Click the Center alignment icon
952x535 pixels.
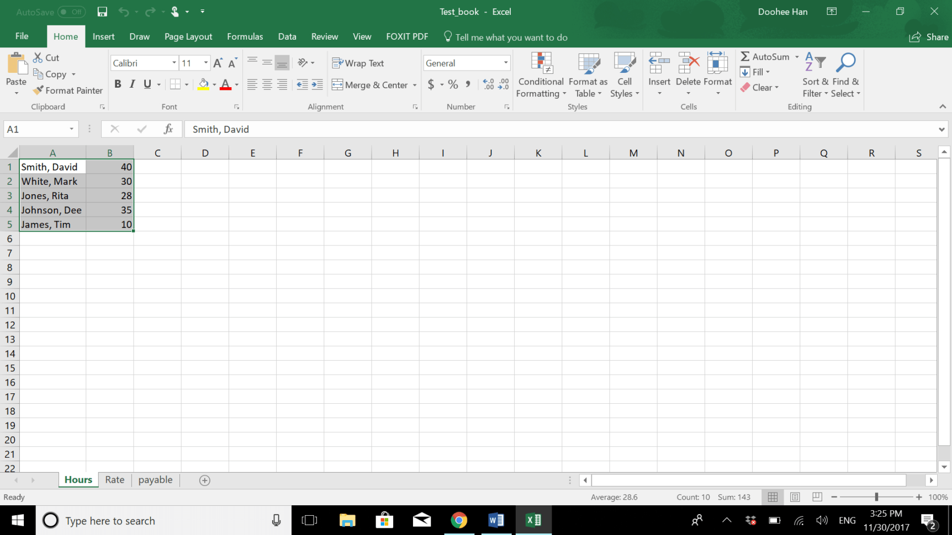pyautogui.click(x=267, y=84)
